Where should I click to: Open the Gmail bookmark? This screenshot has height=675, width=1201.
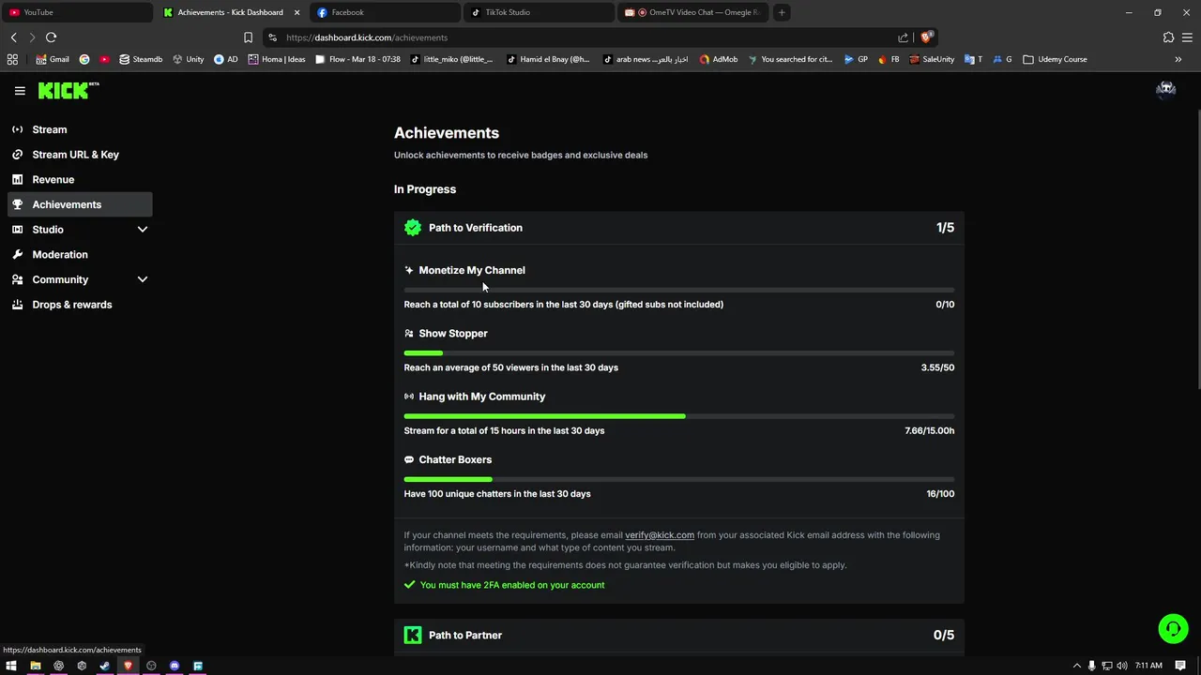click(x=53, y=59)
